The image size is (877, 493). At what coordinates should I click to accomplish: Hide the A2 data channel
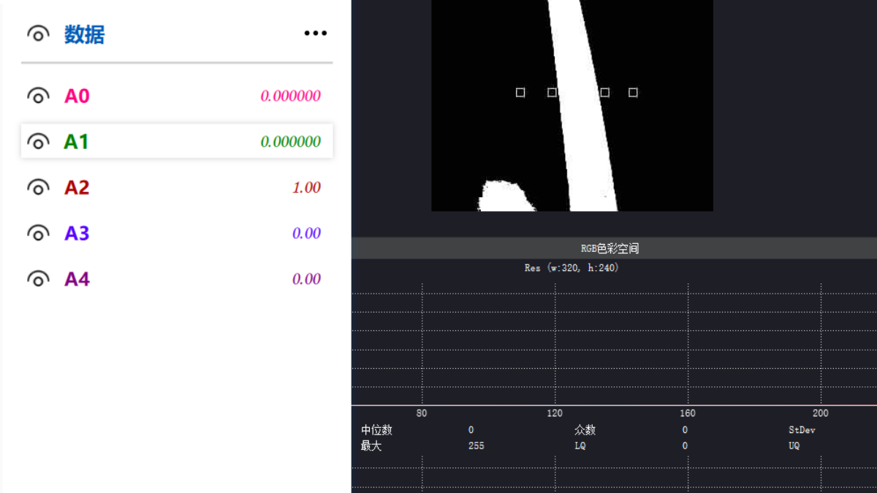point(38,187)
